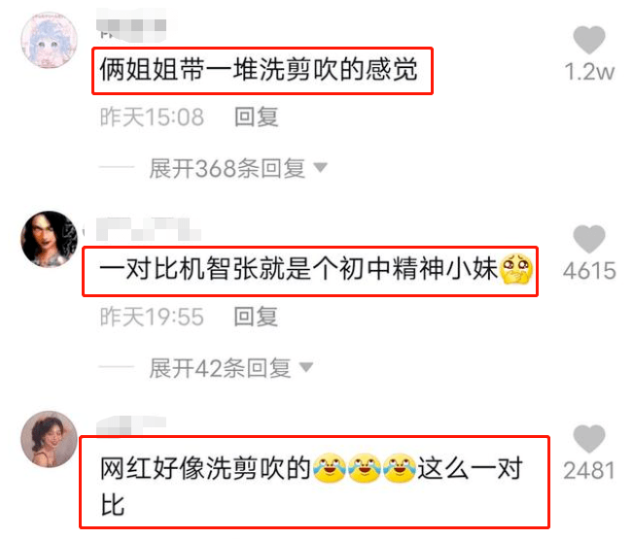Reply to the 昨天19:55 comment
This screenshot has height=539, width=633.
pos(257,317)
